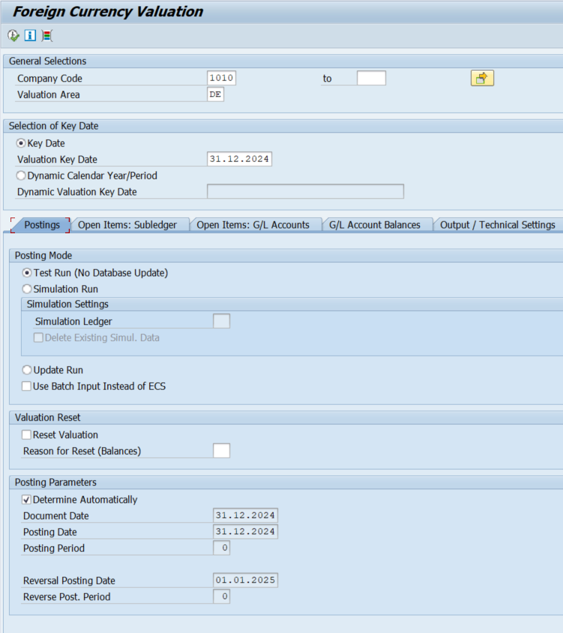Click the Posting Parameters group header
563x633 pixels.
point(55,482)
